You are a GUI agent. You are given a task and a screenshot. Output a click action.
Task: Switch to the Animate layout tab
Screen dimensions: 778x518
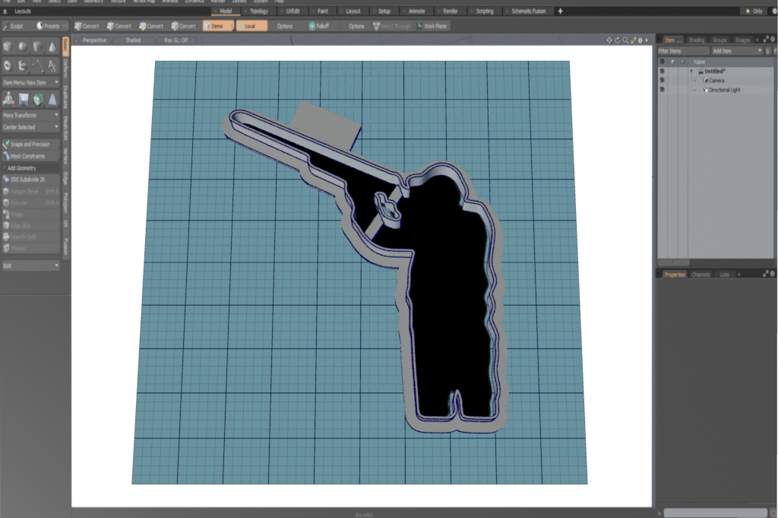click(416, 11)
